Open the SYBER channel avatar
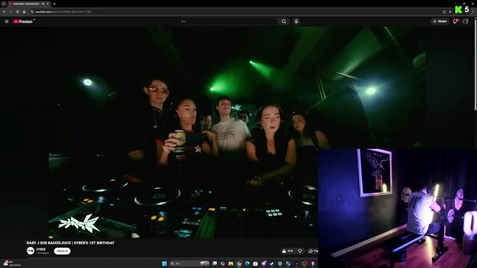 click(31, 251)
